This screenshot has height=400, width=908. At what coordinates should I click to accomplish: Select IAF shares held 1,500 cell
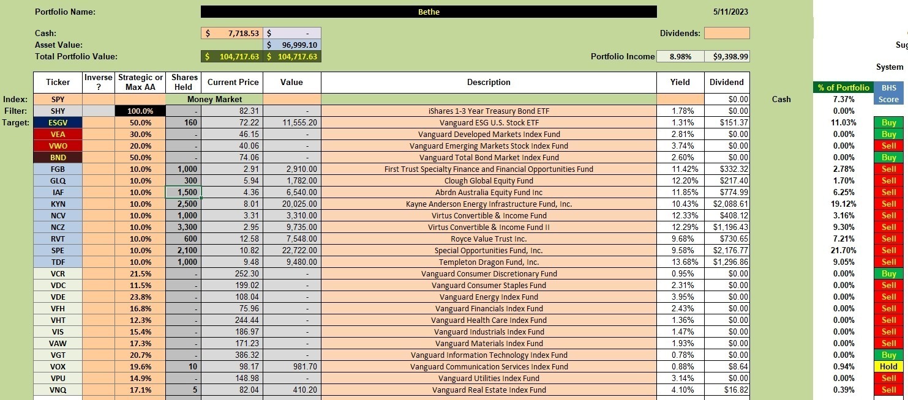pos(184,192)
